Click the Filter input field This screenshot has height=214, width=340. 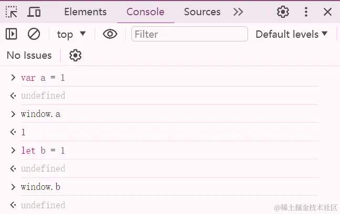(x=189, y=34)
